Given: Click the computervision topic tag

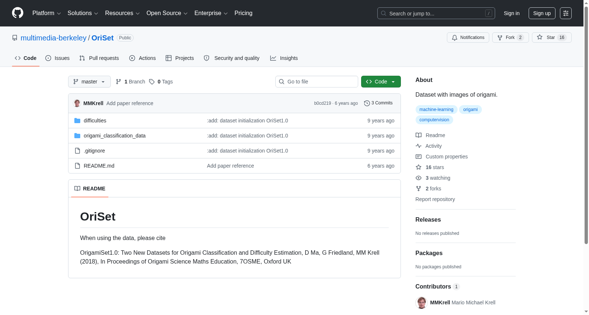Looking at the screenshot, I should coord(434,120).
